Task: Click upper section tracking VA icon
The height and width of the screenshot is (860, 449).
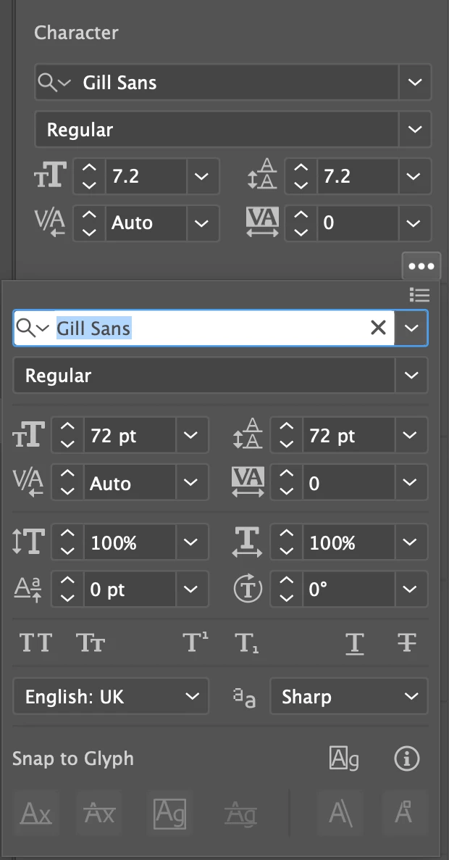Action: tap(262, 223)
